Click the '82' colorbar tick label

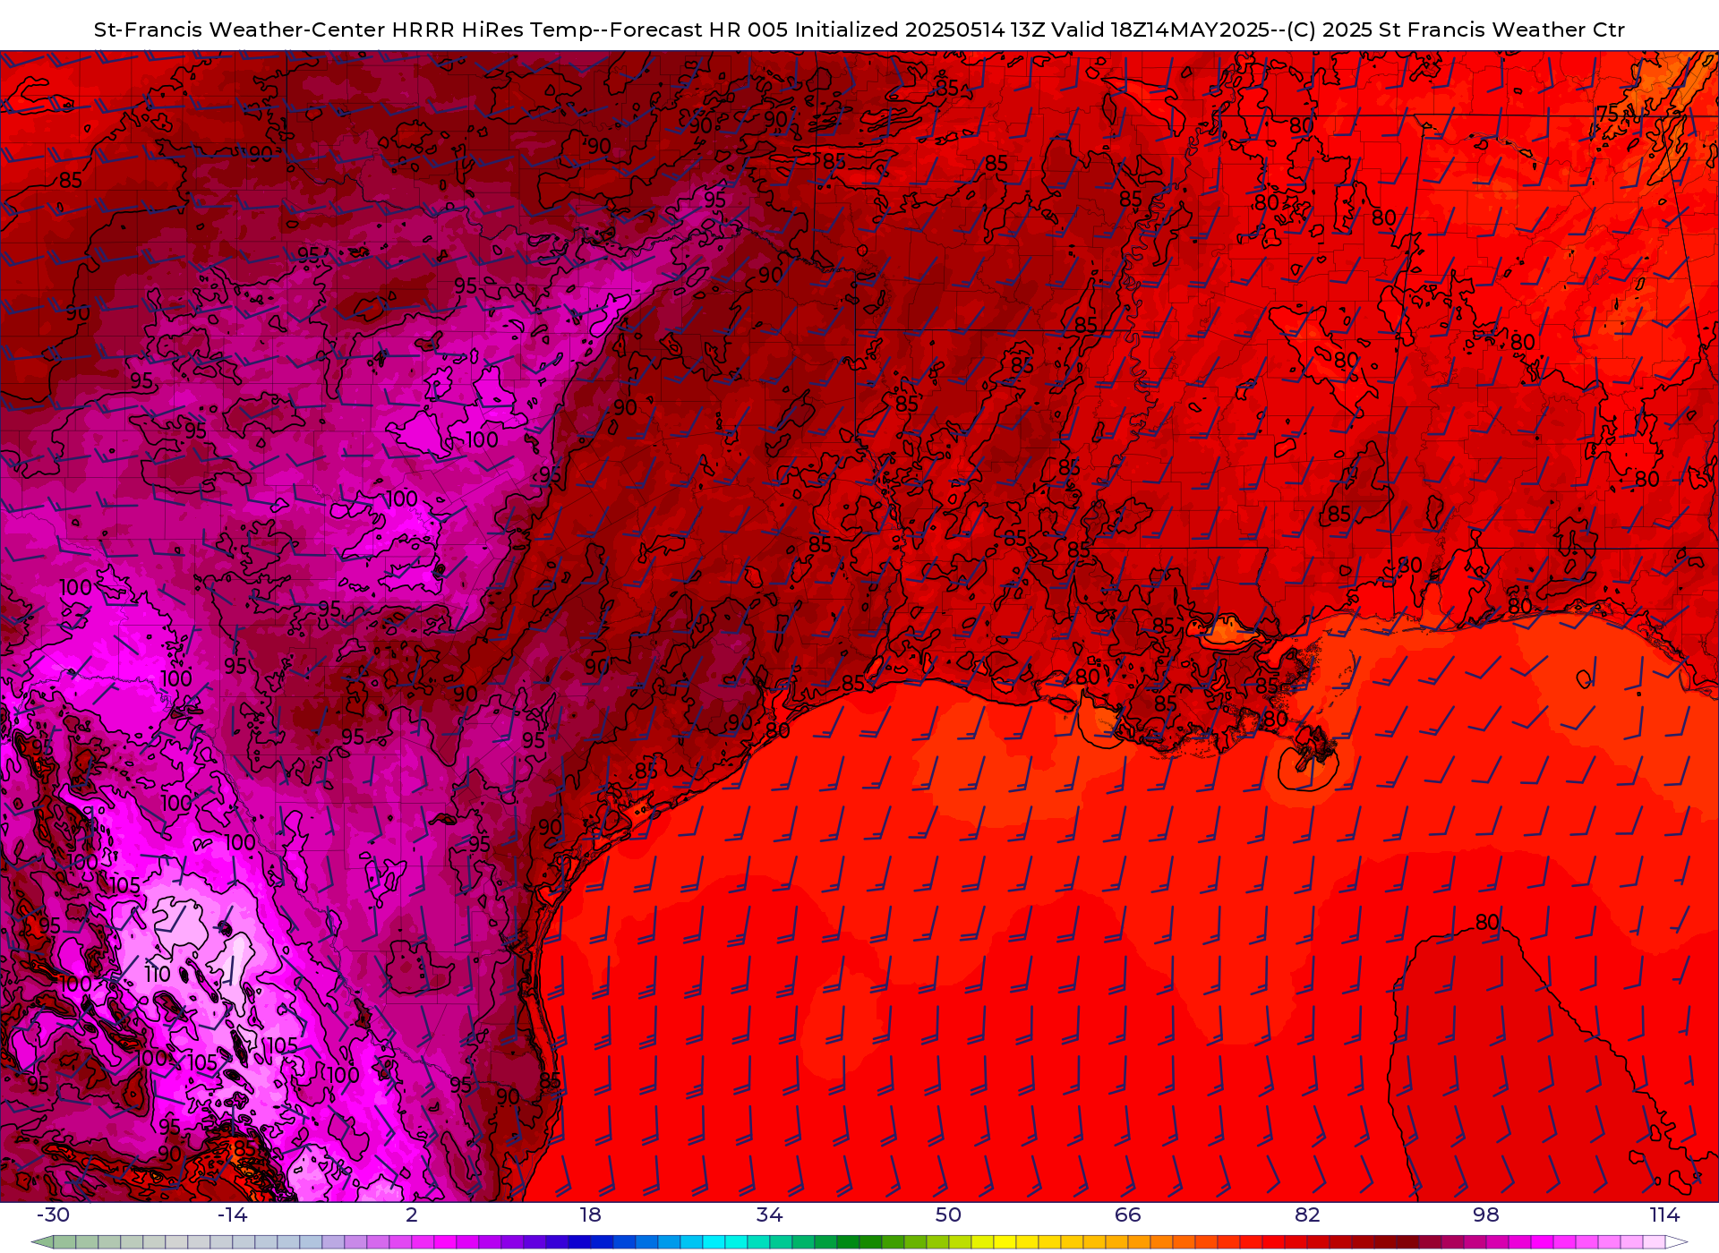pyautogui.click(x=1307, y=1215)
